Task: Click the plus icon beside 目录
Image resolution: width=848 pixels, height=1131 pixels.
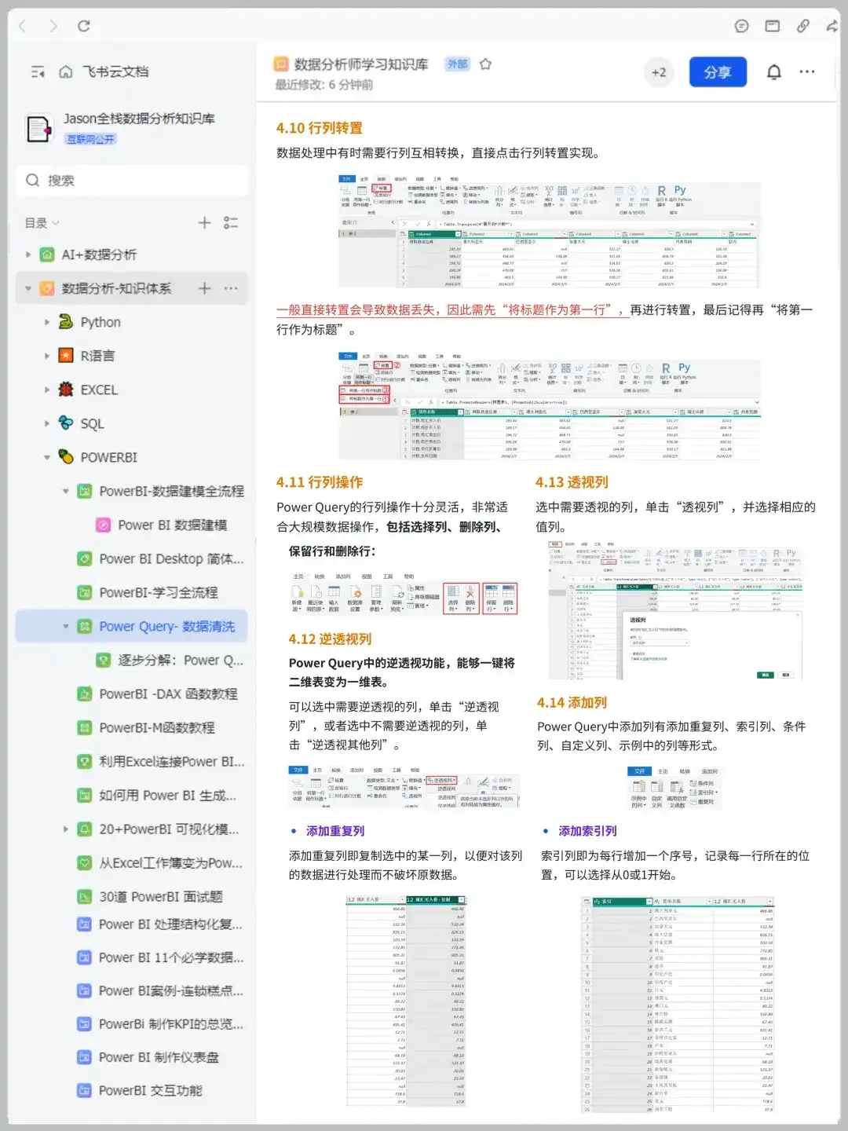Action: click(x=203, y=223)
